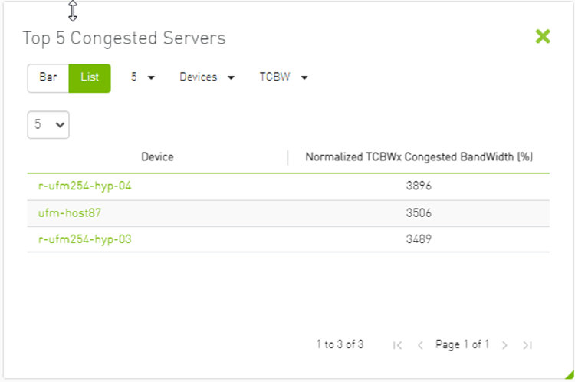The height and width of the screenshot is (382, 575).
Task: Sort by the Device column header
Action: 157,157
